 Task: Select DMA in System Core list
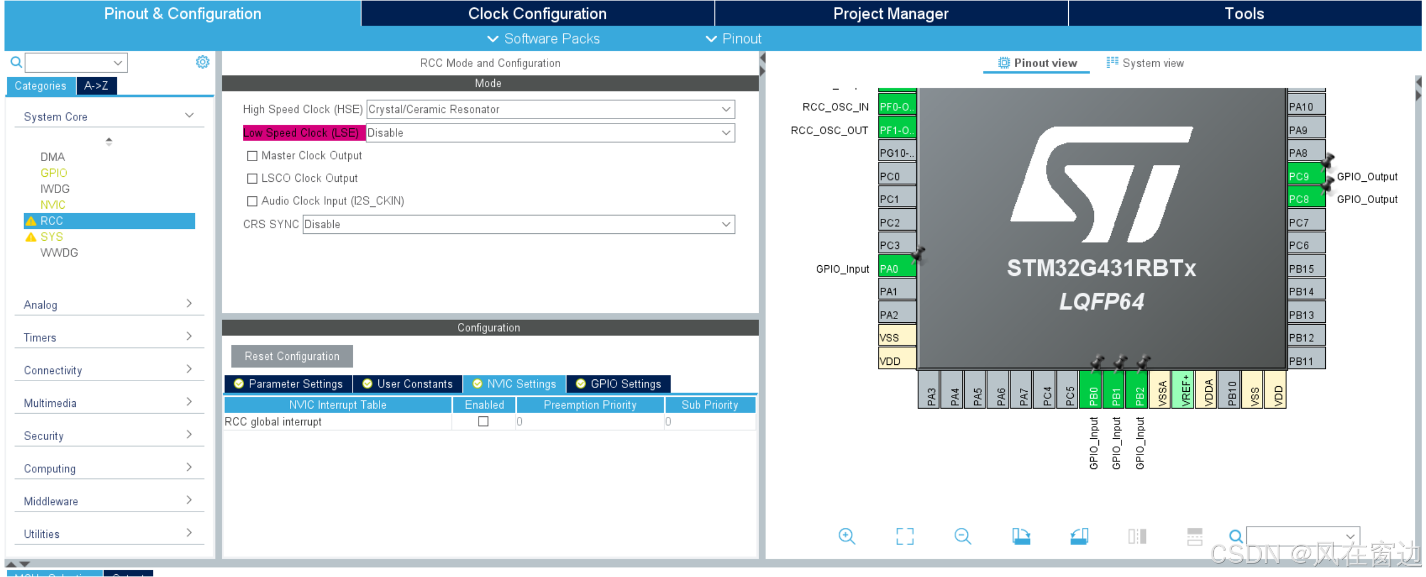(53, 157)
